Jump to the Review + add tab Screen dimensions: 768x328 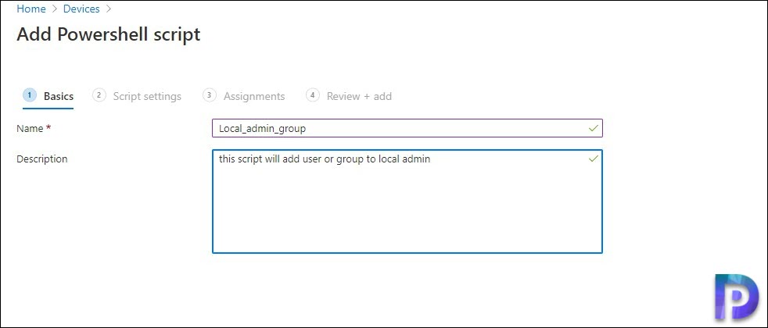[x=349, y=96]
